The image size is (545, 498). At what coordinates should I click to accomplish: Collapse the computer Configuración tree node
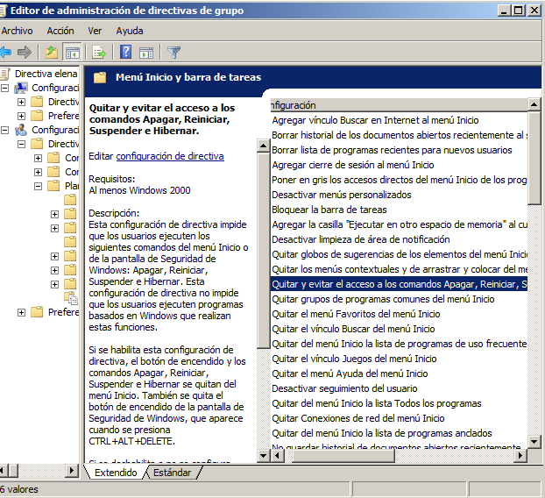pos(6,88)
